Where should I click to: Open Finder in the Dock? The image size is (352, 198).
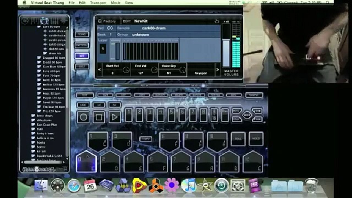tap(41, 186)
